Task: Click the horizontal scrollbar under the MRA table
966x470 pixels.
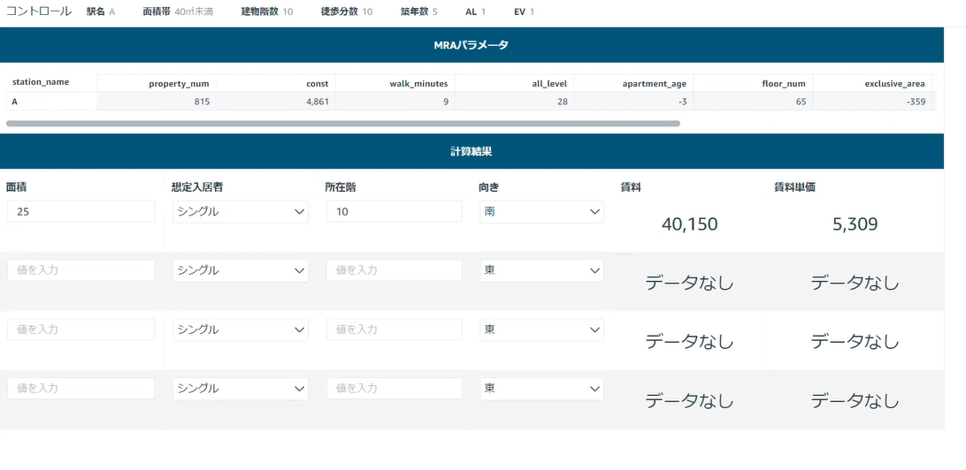Action: (343, 124)
